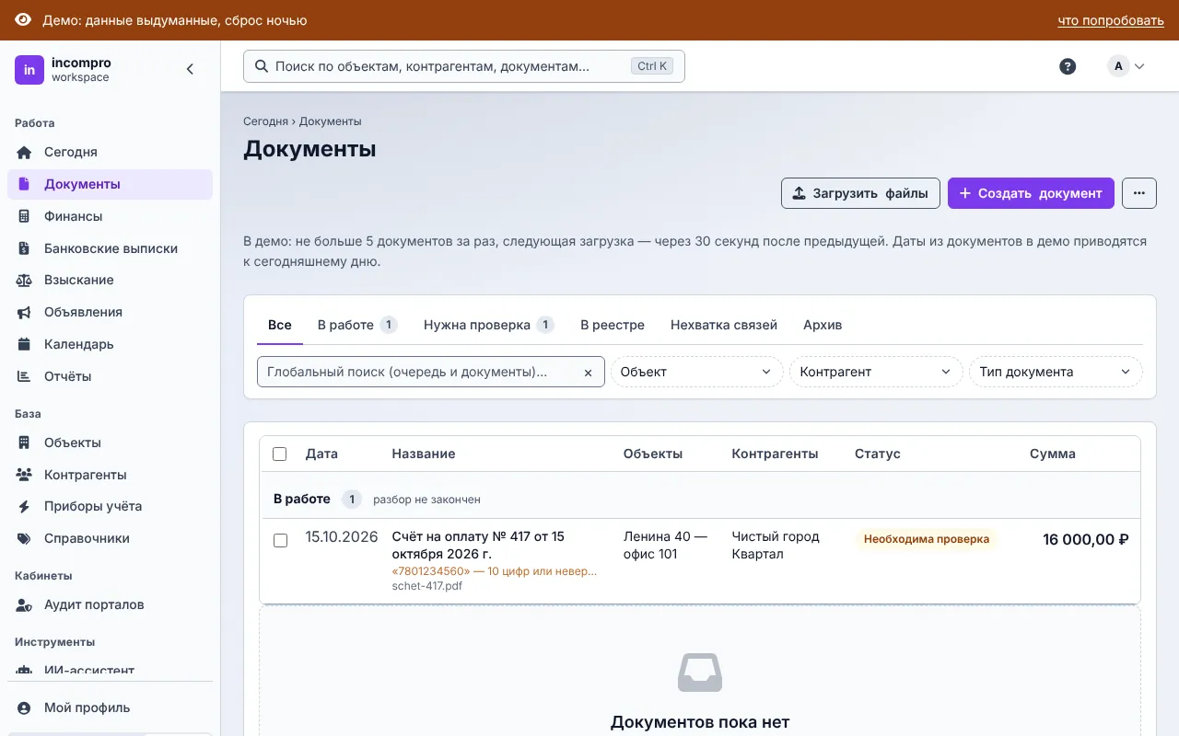
Task: Check the box for Счёт на оплату № 417
Action: (x=280, y=540)
